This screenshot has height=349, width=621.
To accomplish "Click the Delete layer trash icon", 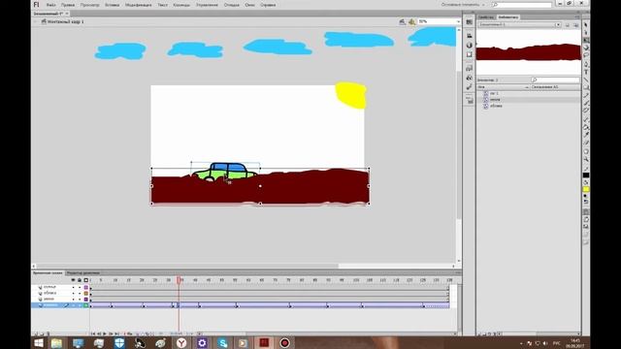I will click(49, 333).
